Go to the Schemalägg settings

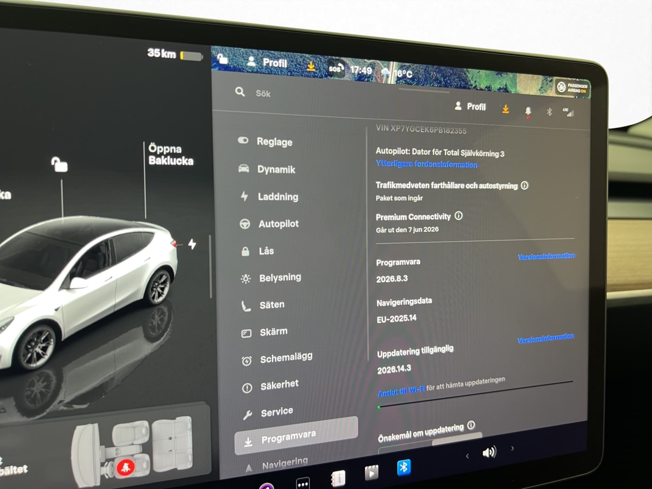pyautogui.click(x=277, y=358)
